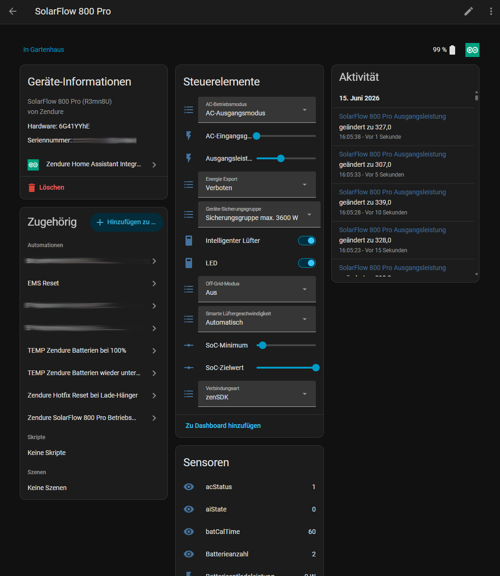Image resolution: width=500 pixels, height=576 pixels.
Task: Go back with the arrow icon
Action: tap(13, 11)
